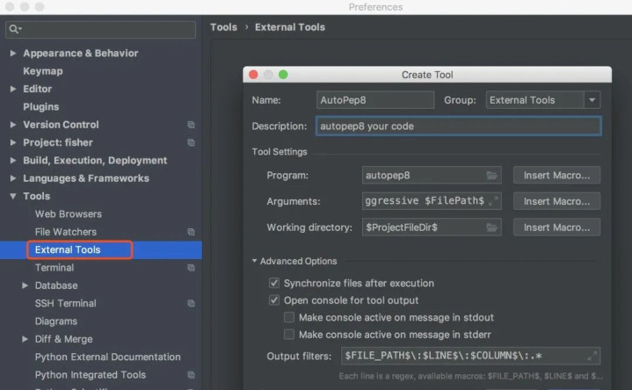Screen dimensions: 632x390
Task: Click folder browse icon in Program field
Action: (x=492, y=176)
